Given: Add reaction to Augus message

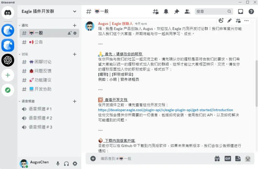Looking at the screenshot, I should (x=221, y=21).
